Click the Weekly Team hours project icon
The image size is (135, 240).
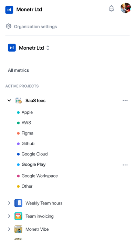[18, 203]
